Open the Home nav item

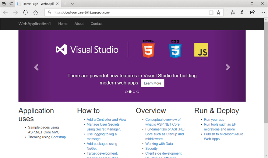tap(63, 24)
